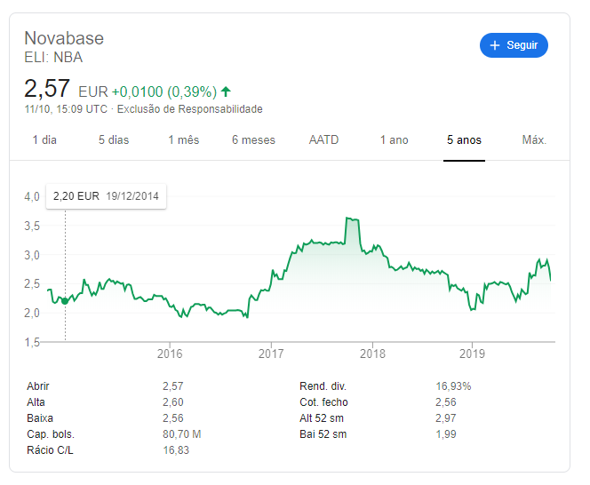Click the 2,20 EUR 19/12/2014 tooltip
This screenshot has width=590, height=485.
tap(106, 196)
